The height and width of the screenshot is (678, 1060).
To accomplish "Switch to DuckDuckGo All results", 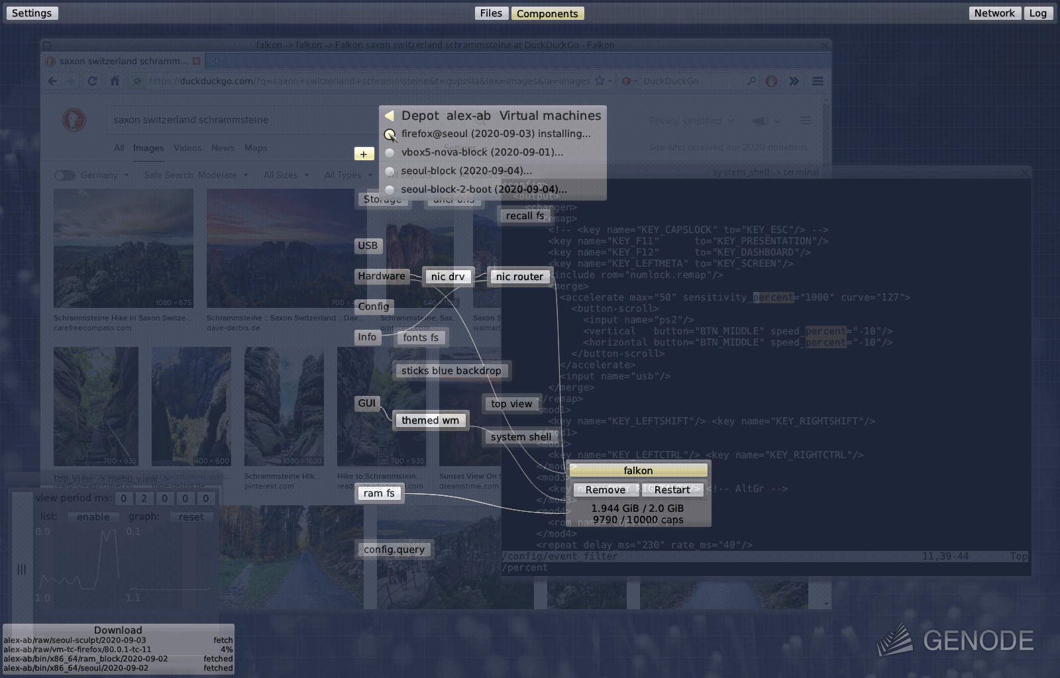I will (119, 148).
